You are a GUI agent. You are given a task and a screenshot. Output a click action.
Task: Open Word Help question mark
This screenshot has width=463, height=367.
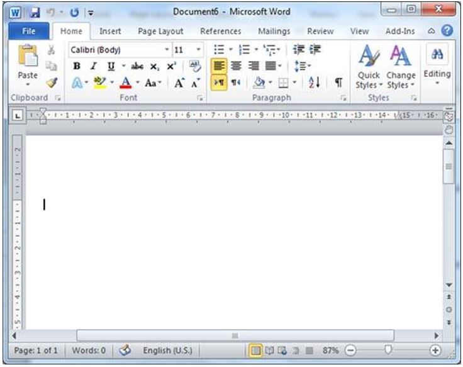pyautogui.click(x=447, y=30)
